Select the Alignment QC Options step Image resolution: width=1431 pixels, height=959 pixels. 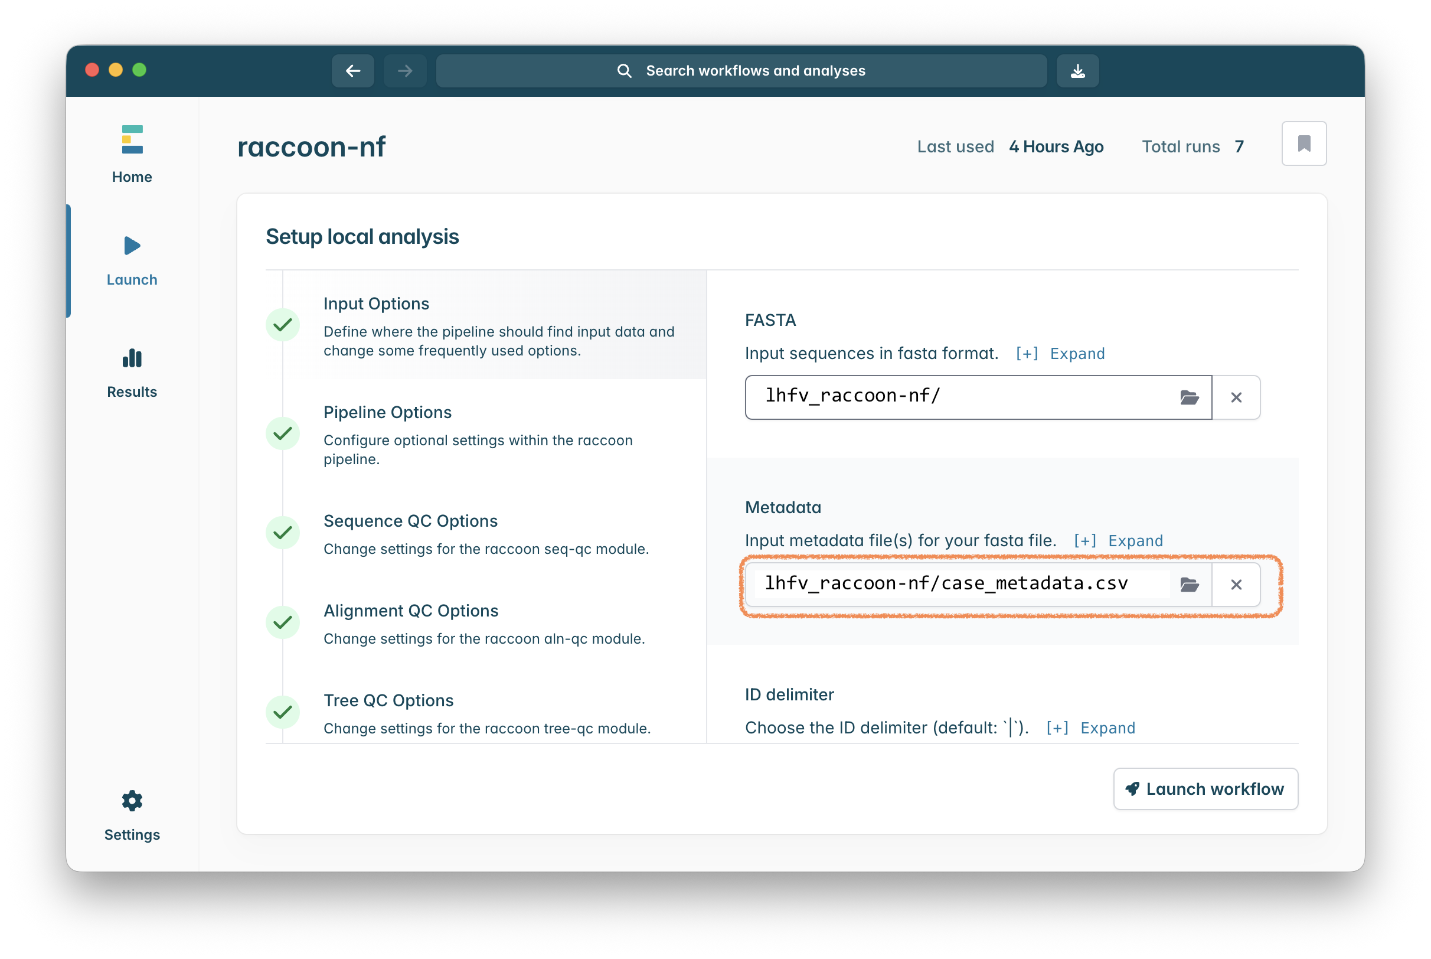pyautogui.click(x=411, y=611)
